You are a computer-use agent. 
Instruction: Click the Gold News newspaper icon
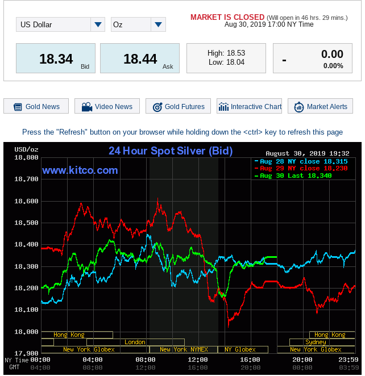click(x=18, y=107)
